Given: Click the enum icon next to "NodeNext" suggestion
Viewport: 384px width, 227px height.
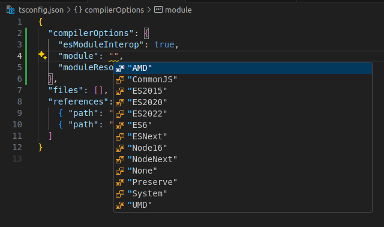Looking at the screenshot, I should [x=120, y=159].
